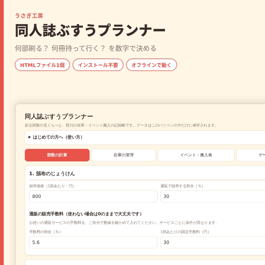Screen dimensions: 265x265
Task: Click the 頒布価格 input field showing 800
Action: point(93,196)
